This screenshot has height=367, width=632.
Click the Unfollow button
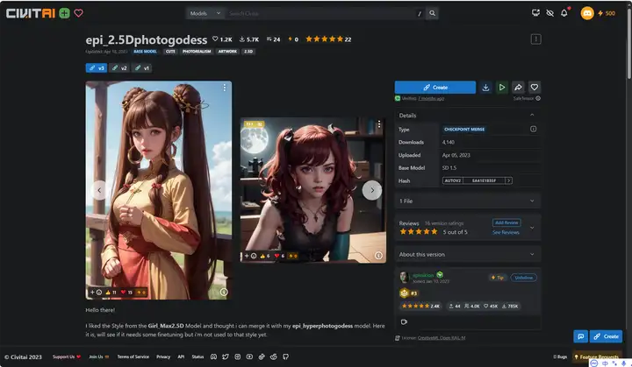click(523, 278)
